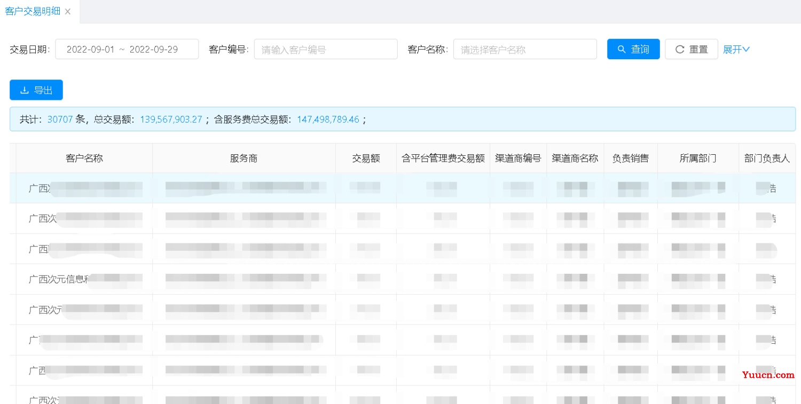
Task: Click the 含平台管理费交易额 column header
Action: click(443, 158)
